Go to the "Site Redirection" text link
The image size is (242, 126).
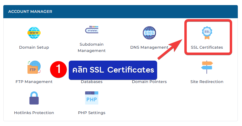(207, 82)
